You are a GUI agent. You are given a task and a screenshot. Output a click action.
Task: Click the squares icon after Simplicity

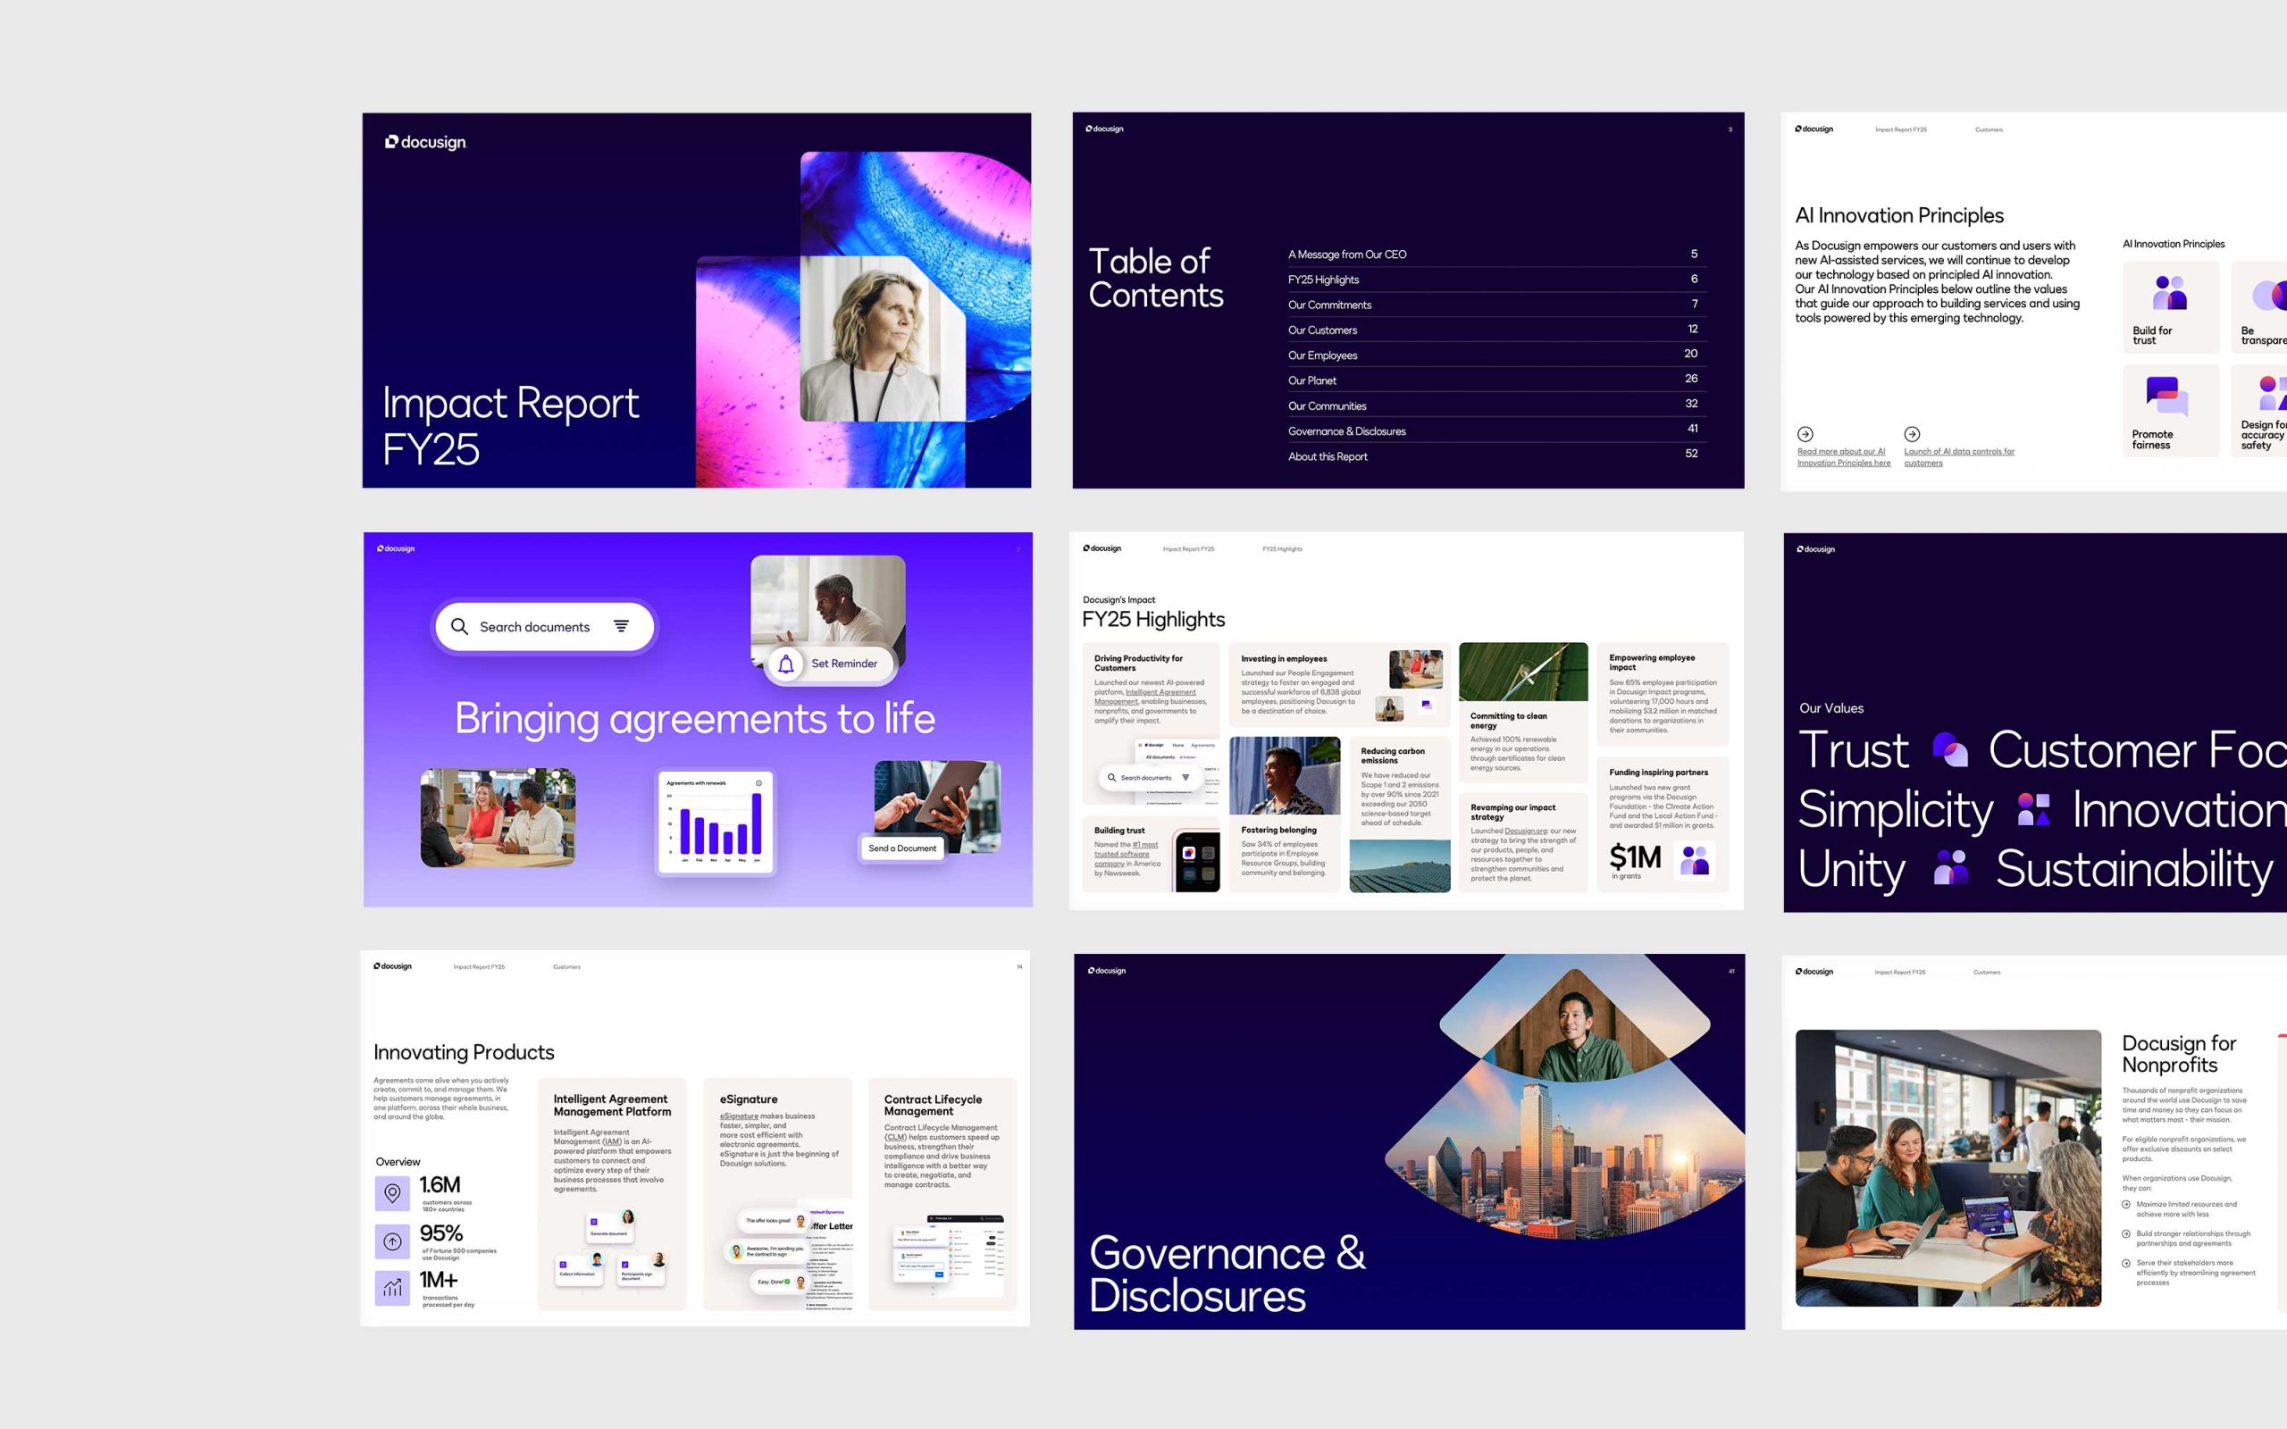[2033, 810]
